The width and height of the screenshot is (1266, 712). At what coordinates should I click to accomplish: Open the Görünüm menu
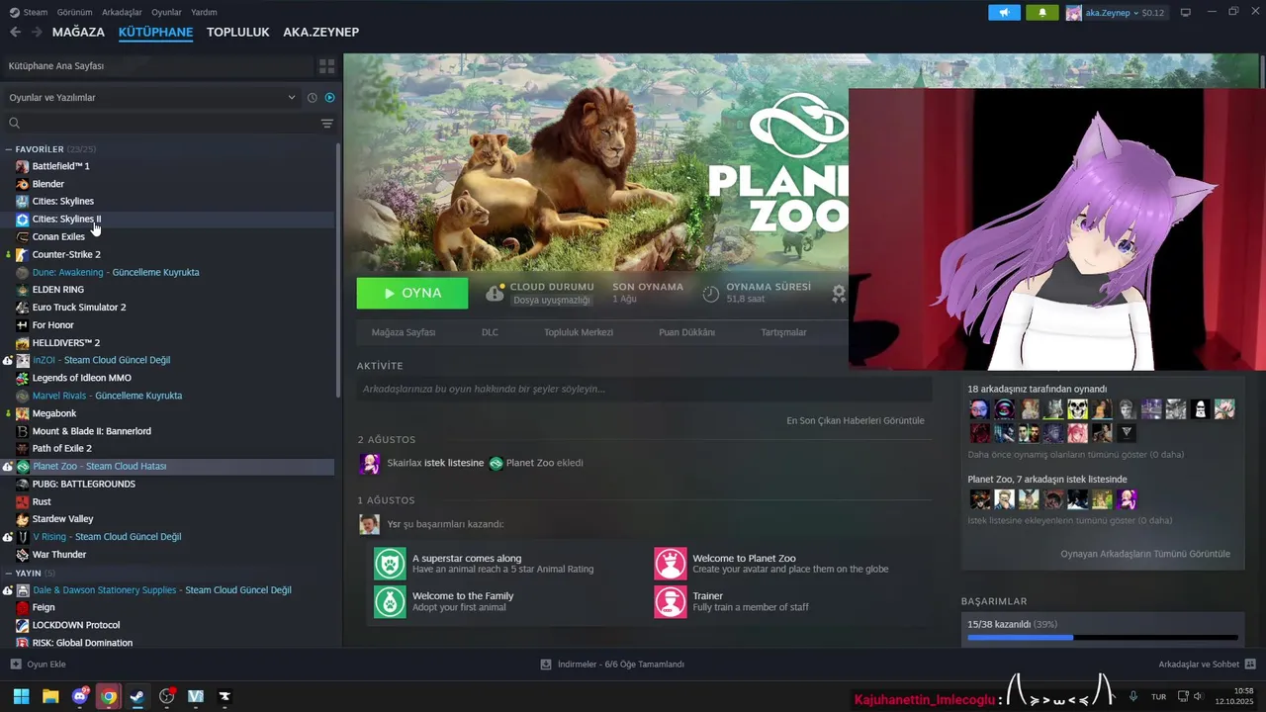74,12
